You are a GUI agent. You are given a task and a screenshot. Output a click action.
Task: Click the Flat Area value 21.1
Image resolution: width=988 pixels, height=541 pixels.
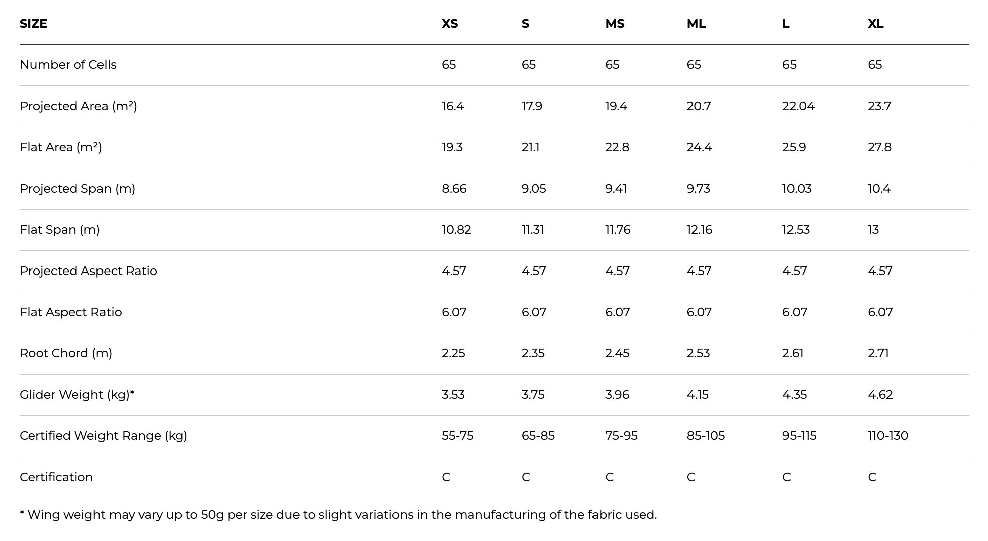click(530, 147)
